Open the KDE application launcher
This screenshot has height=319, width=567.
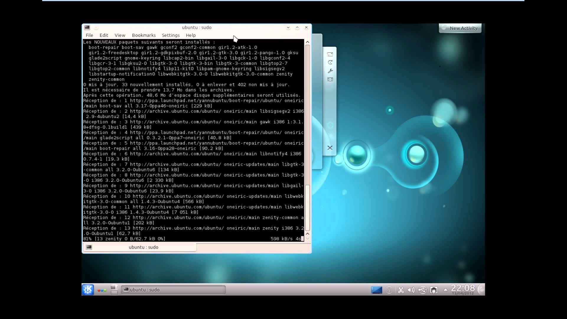pyautogui.click(x=88, y=290)
